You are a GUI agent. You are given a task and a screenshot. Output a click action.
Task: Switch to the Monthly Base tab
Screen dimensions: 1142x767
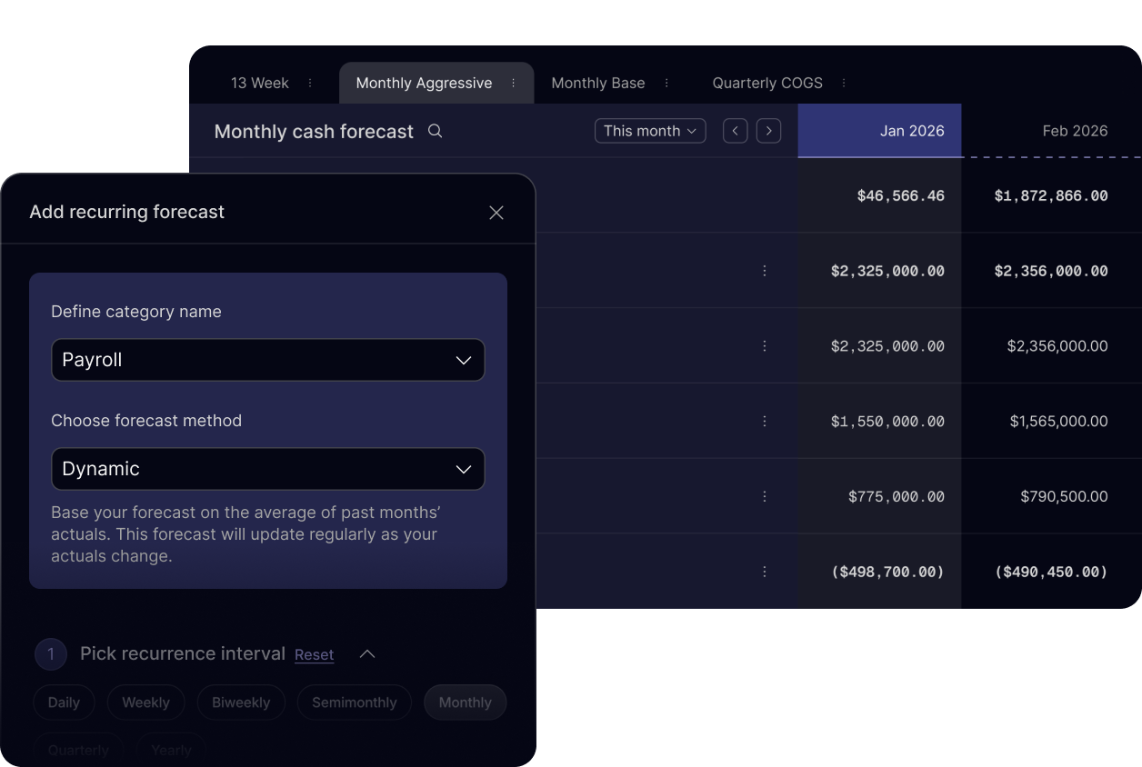597,83
